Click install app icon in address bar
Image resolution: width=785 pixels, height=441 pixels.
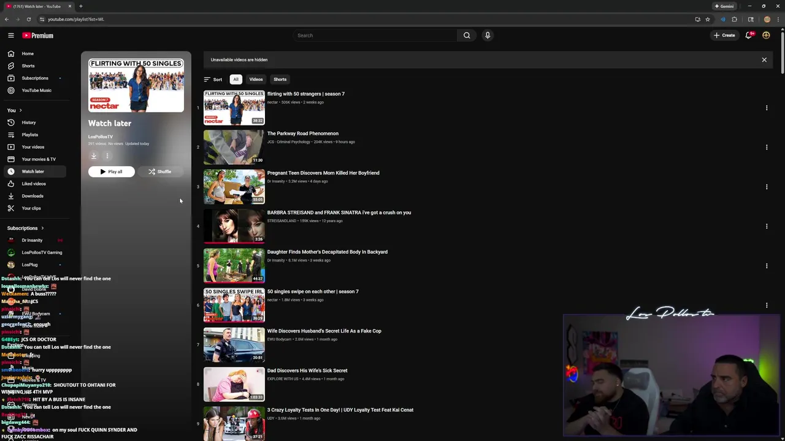click(x=697, y=19)
